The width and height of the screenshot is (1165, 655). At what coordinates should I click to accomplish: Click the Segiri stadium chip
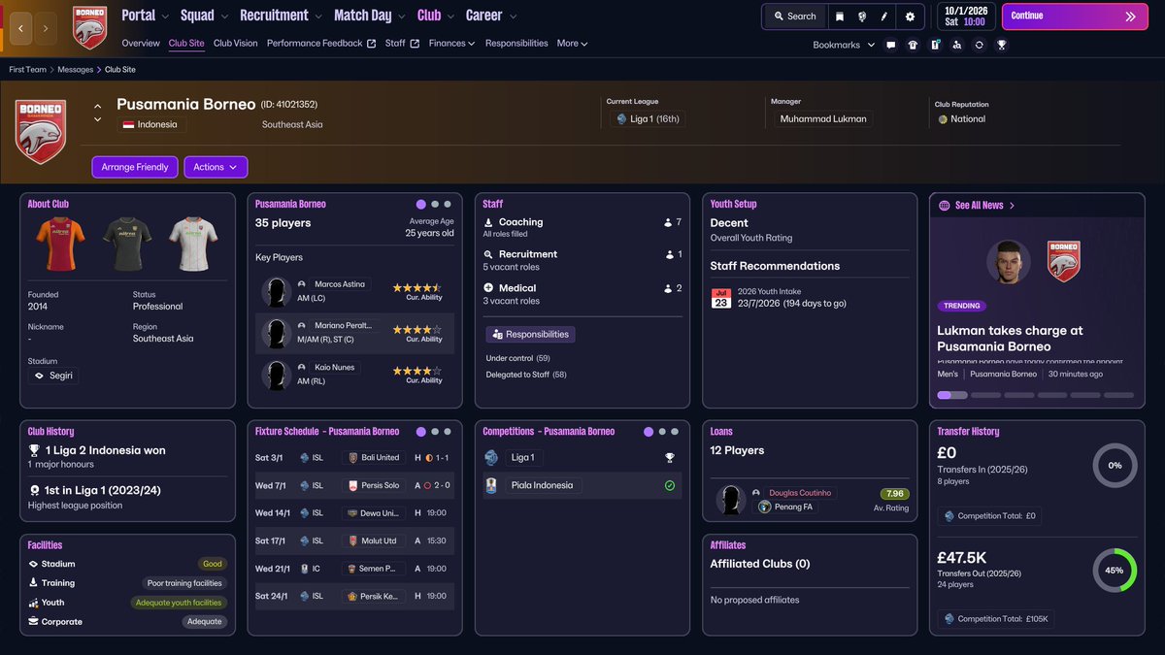[x=53, y=376]
